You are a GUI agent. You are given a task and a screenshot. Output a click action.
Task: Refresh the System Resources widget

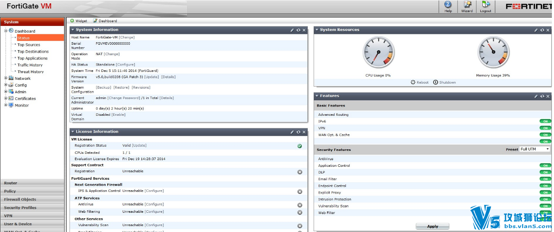pyautogui.click(x=542, y=30)
